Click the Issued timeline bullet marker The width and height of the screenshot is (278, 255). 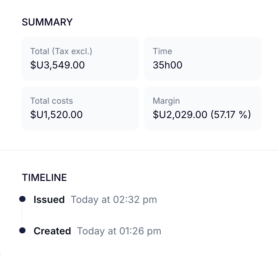point(22,199)
